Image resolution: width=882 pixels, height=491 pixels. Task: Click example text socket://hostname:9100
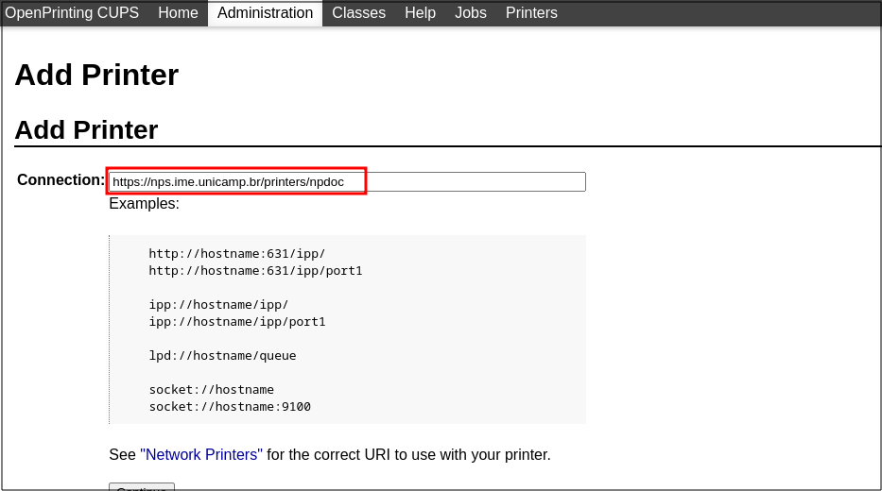(x=230, y=407)
